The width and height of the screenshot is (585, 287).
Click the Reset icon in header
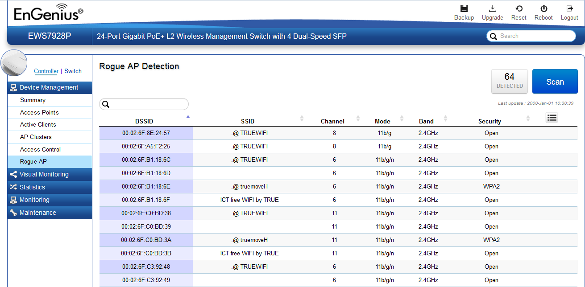[x=519, y=8]
